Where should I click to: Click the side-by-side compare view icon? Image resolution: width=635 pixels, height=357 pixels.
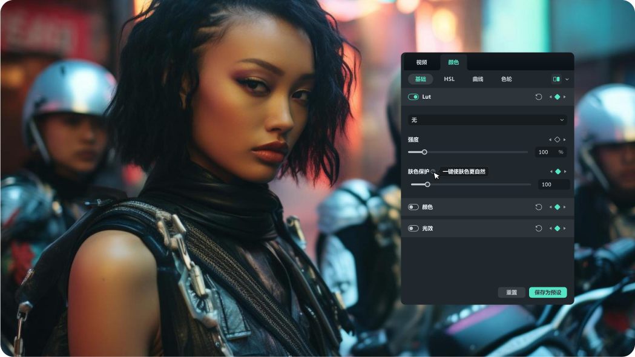point(556,79)
